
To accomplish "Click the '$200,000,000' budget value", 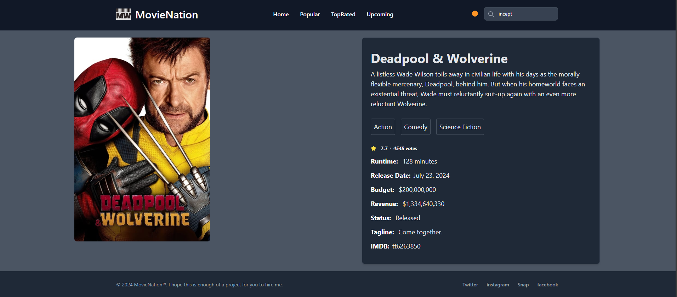I will click(417, 190).
